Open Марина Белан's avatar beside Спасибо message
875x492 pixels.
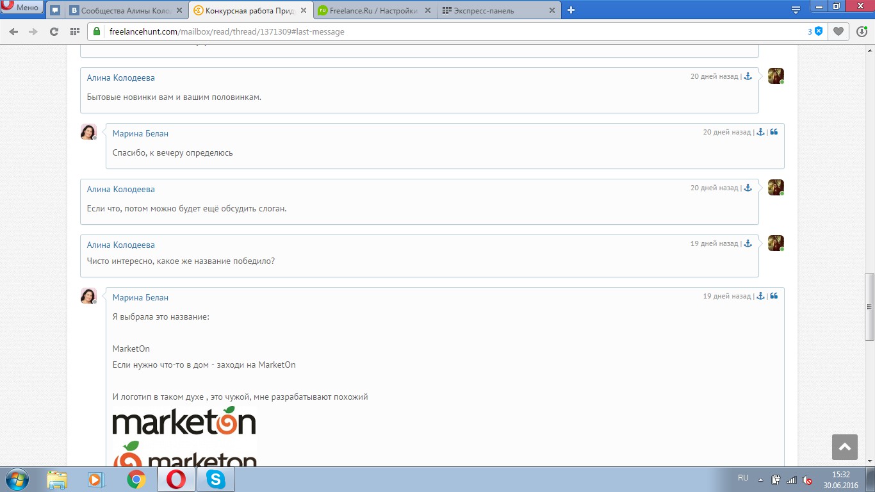[x=88, y=131]
